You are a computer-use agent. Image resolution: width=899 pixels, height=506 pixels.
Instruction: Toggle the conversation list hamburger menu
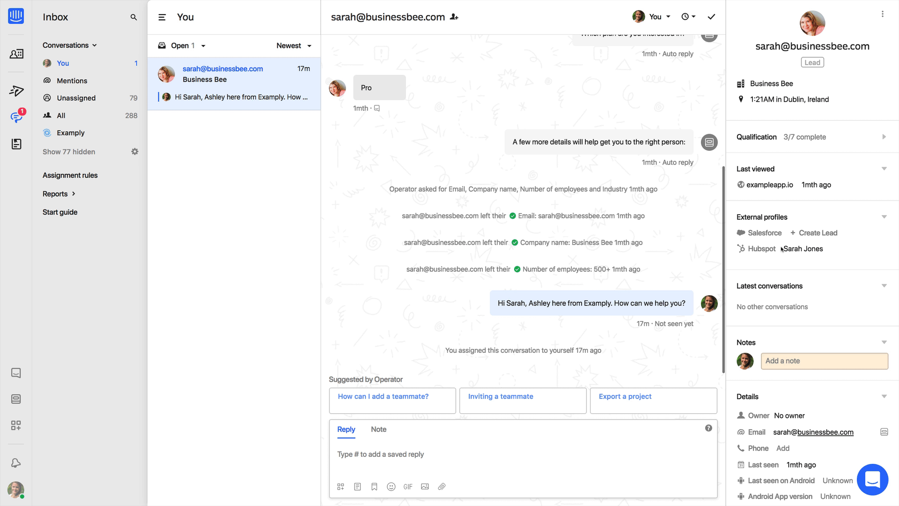coord(162,17)
